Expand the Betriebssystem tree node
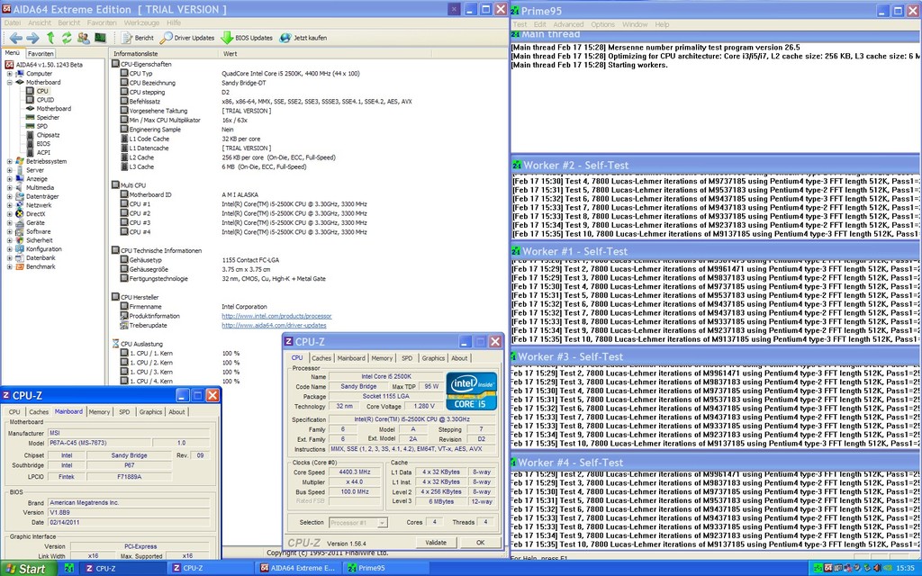Viewport: 922px width, 576px height. pyautogui.click(x=9, y=162)
